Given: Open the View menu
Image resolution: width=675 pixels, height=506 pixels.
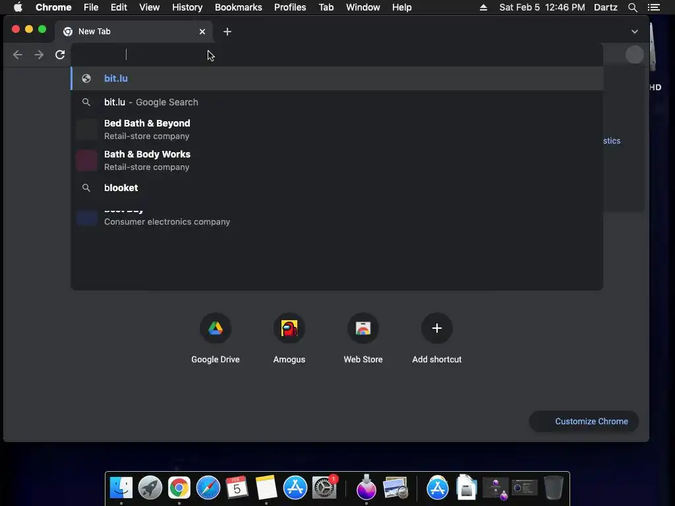Looking at the screenshot, I should pyautogui.click(x=150, y=7).
